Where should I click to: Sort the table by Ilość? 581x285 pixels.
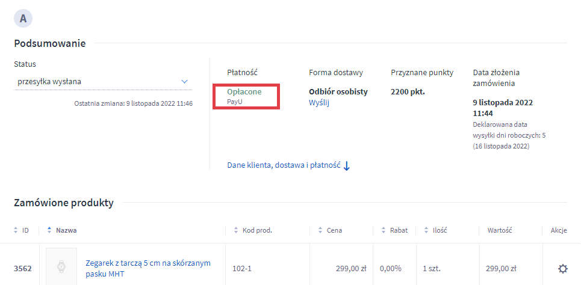pyautogui.click(x=435, y=230)
